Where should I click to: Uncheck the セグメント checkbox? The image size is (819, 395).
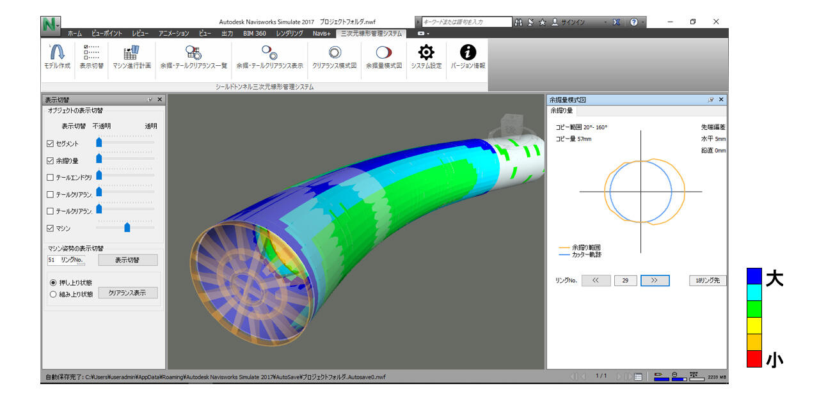tap(51, 144)
